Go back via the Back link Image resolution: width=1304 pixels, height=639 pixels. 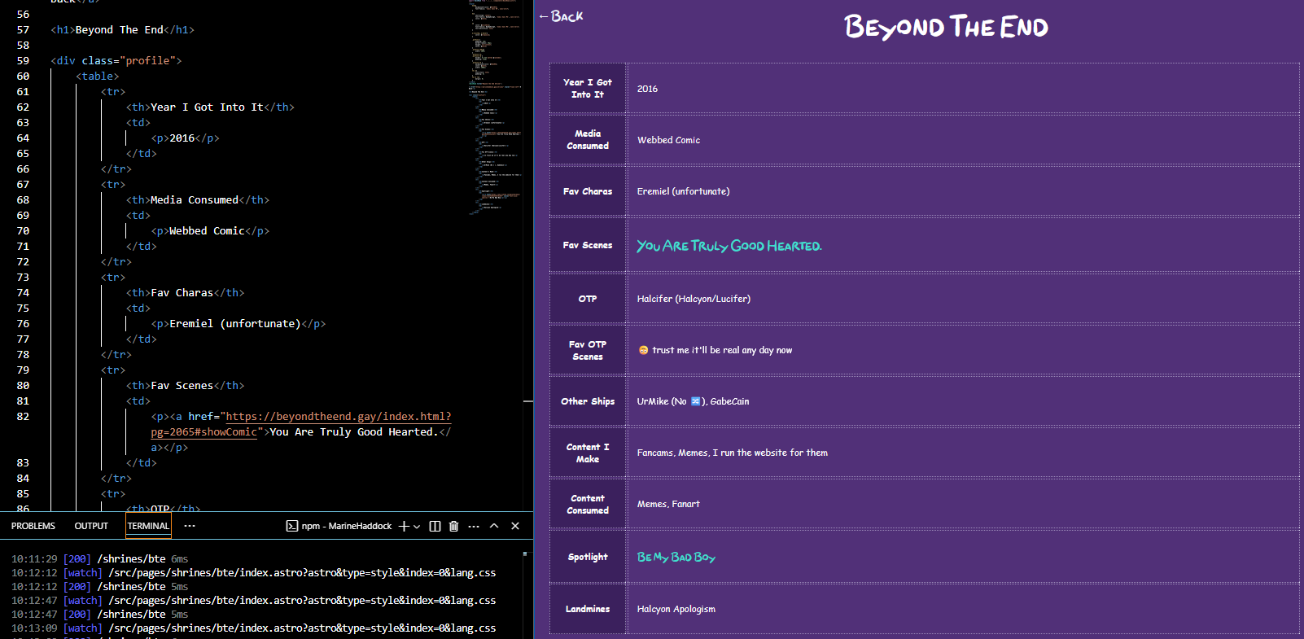(x=561, y=16)
